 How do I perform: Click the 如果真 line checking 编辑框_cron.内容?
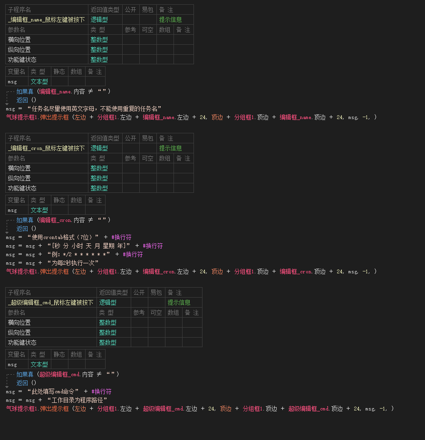pyautogui.click(x=63, y=220)
